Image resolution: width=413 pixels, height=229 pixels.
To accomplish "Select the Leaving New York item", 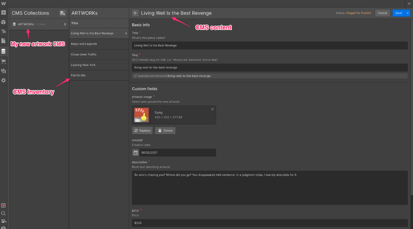I will pos(83,65).
